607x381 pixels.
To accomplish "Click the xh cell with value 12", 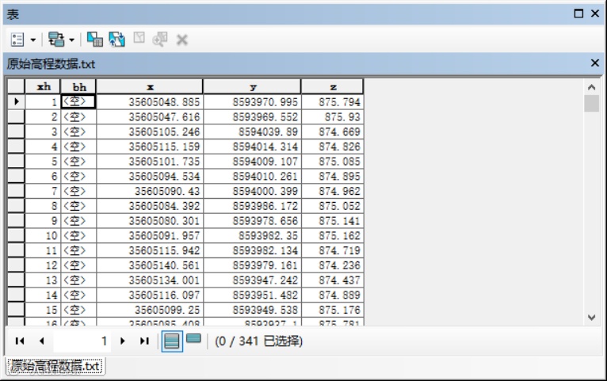I will click(x=43, y=265).
